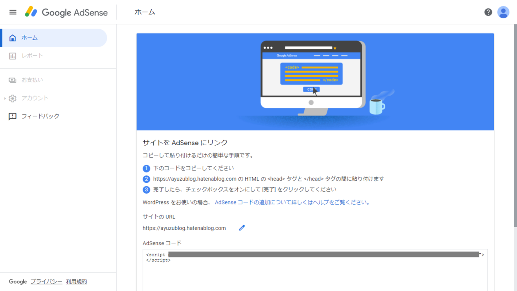Screen dimensions: 517x291
Task: Click the アカウント gear icon
Action: pyautogui.click(x=12, y=98)
